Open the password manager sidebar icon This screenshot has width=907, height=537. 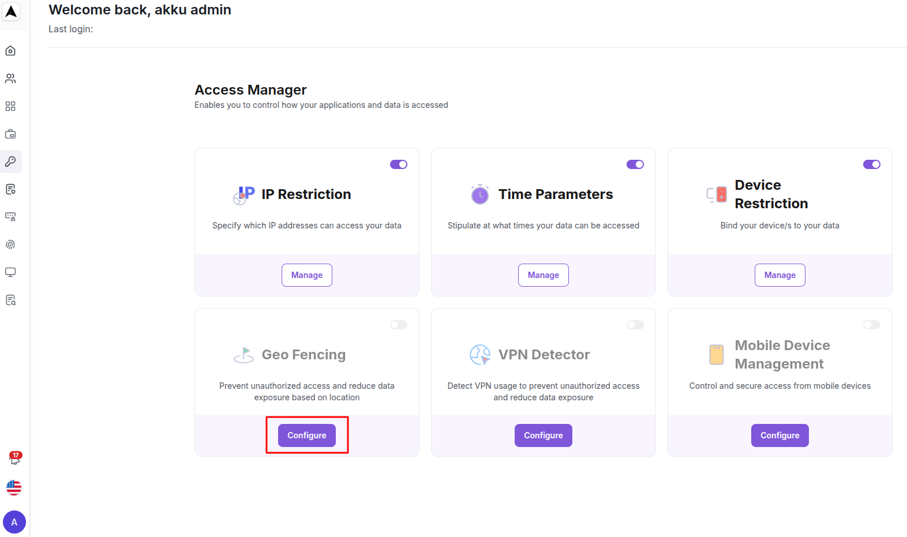pos(10,217)
